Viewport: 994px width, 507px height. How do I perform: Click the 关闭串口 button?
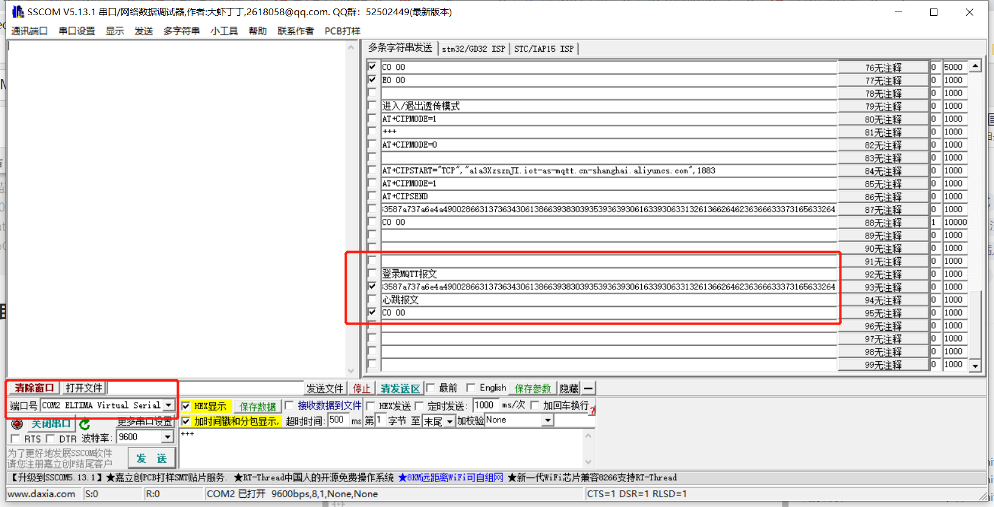pos(51,424)
